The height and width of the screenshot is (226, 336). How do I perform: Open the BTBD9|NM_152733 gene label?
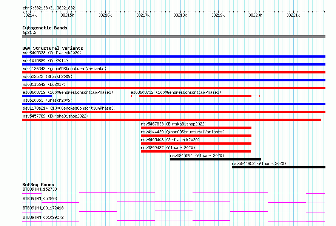coord(40,189)
